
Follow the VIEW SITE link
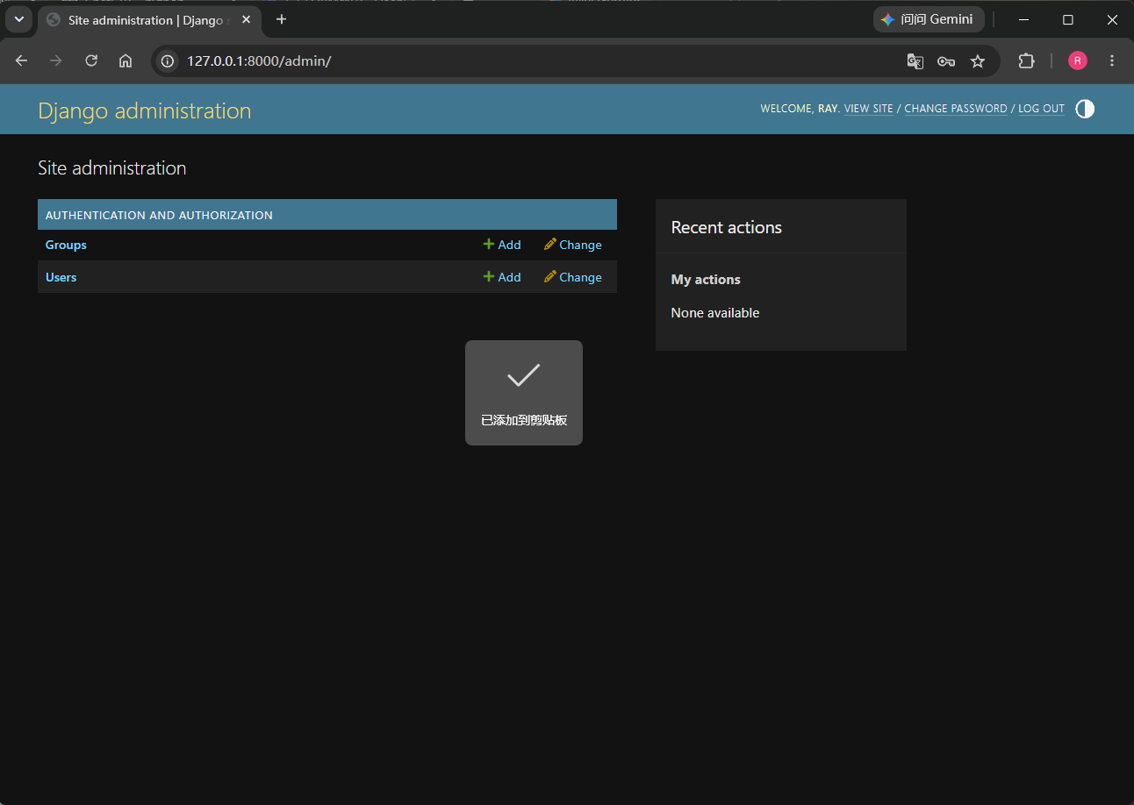(868, 109)
